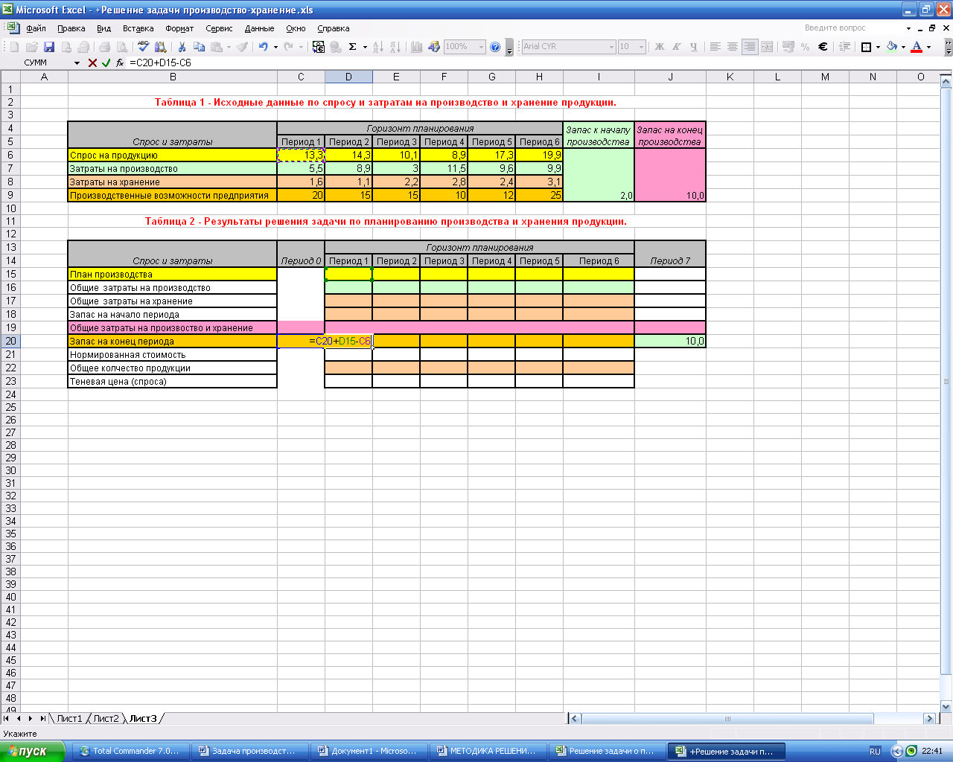Open the Файл menu
Screen dimensions: 953x762
[x=36, y=28]
